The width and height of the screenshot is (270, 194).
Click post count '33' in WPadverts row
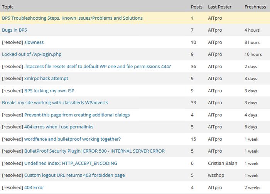tap(194, 103)
